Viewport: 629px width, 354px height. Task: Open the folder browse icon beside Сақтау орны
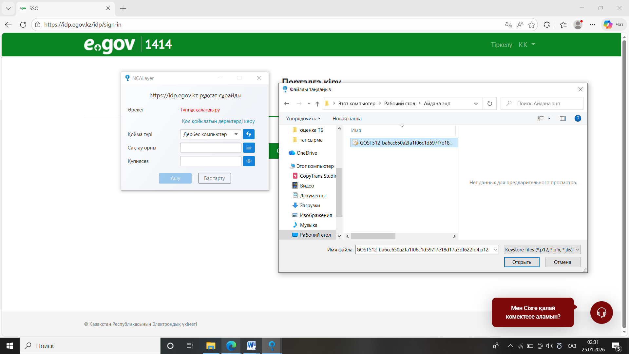[x=249, y=148]
